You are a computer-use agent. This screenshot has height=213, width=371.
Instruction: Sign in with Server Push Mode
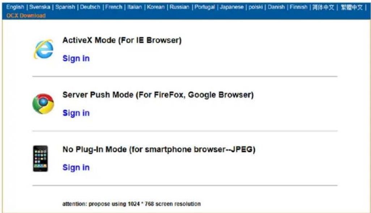(76, 113)
